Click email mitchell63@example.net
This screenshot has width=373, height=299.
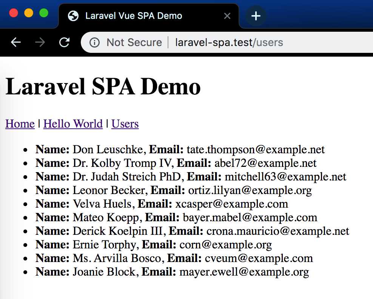tap(285, 177)
